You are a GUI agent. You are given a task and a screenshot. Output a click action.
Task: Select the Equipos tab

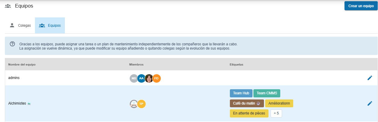click(50, 26)
